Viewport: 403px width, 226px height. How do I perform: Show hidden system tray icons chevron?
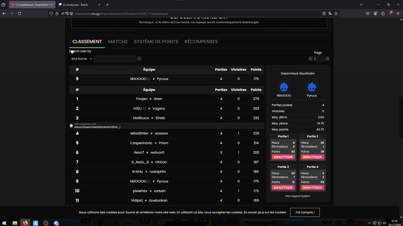coord(369,223)
